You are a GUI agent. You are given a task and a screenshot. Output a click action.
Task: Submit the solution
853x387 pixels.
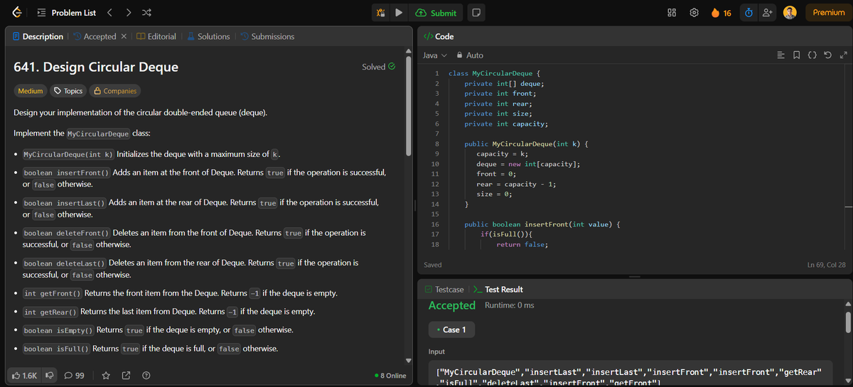(437, 13)
